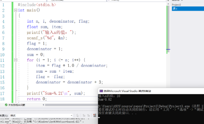The height and width of the screenshot is (124, 204).
Task: Click the editor vertical scrollbar thumb
Action: pyautogui.click(x=168, y=29)
